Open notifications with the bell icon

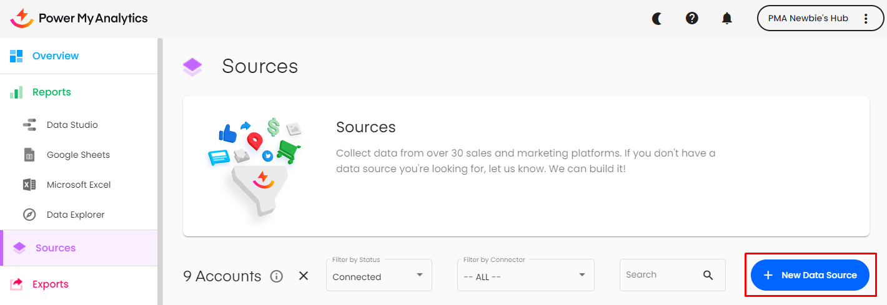point(726,19)
